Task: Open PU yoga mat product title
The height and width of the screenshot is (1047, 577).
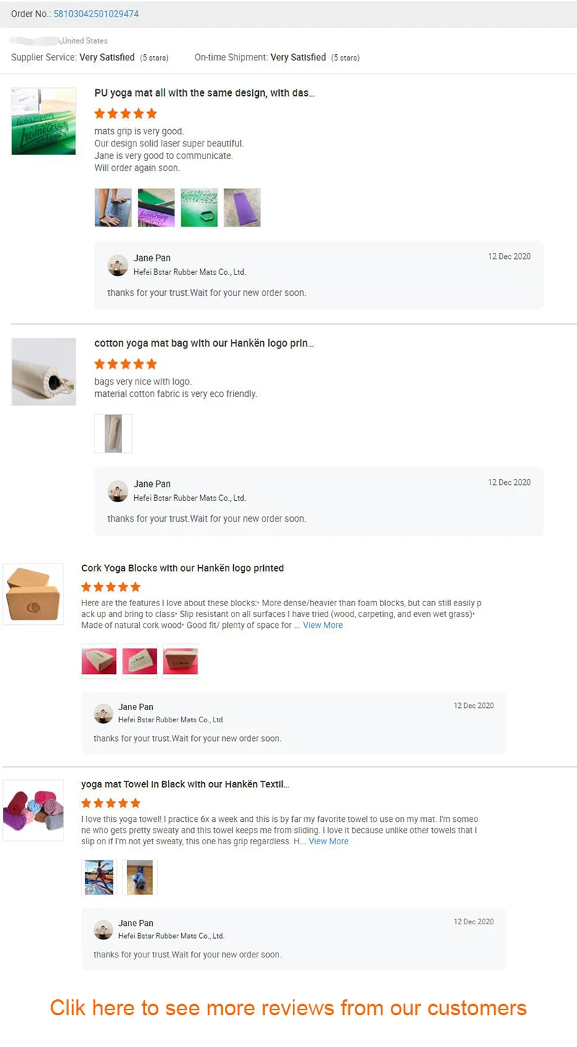Action: [x=205, y=93]
